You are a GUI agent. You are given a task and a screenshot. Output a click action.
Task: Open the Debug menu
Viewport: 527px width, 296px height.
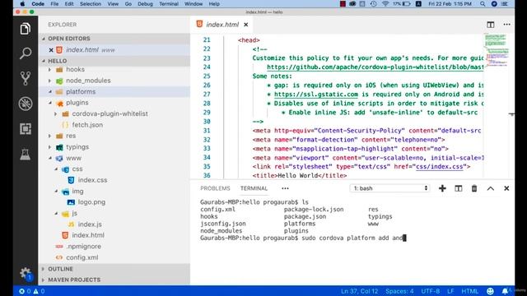coord(145,4)
